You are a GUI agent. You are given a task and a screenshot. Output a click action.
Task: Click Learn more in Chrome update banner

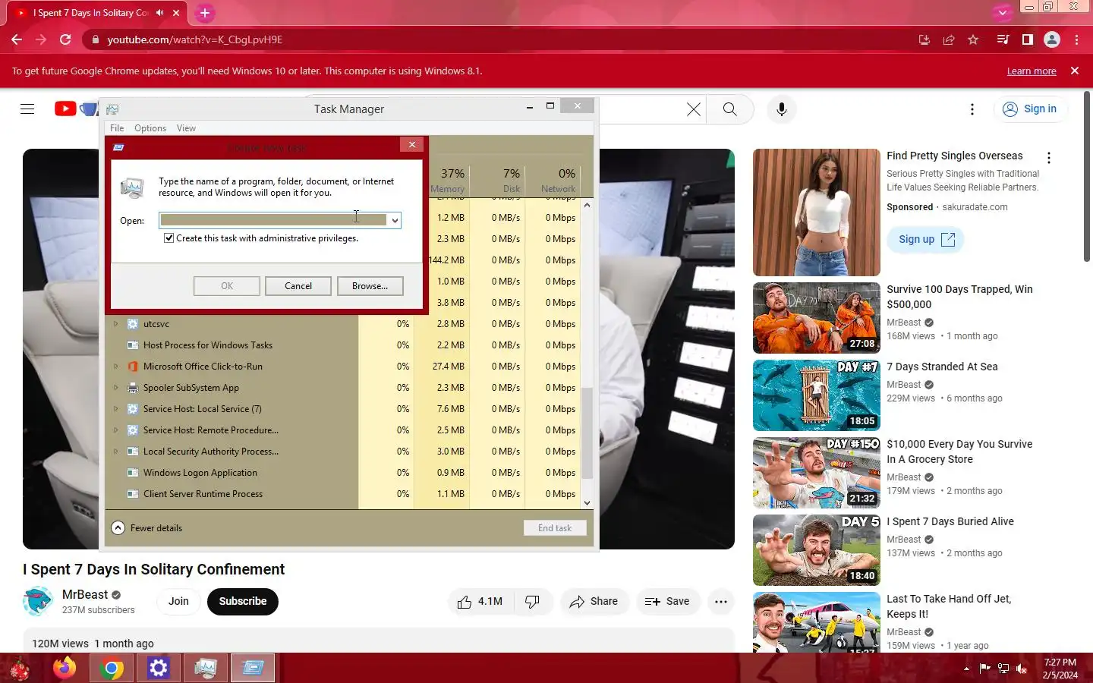(x=1032, y=71)
